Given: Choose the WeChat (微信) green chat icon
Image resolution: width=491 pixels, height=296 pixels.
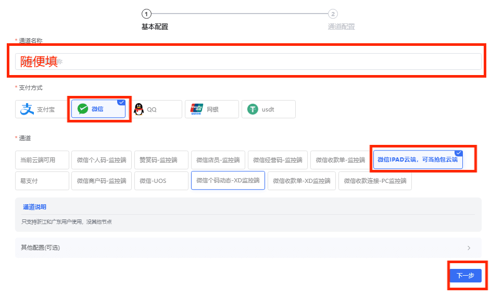Looking at the screenshot, I should pos(83,109).
